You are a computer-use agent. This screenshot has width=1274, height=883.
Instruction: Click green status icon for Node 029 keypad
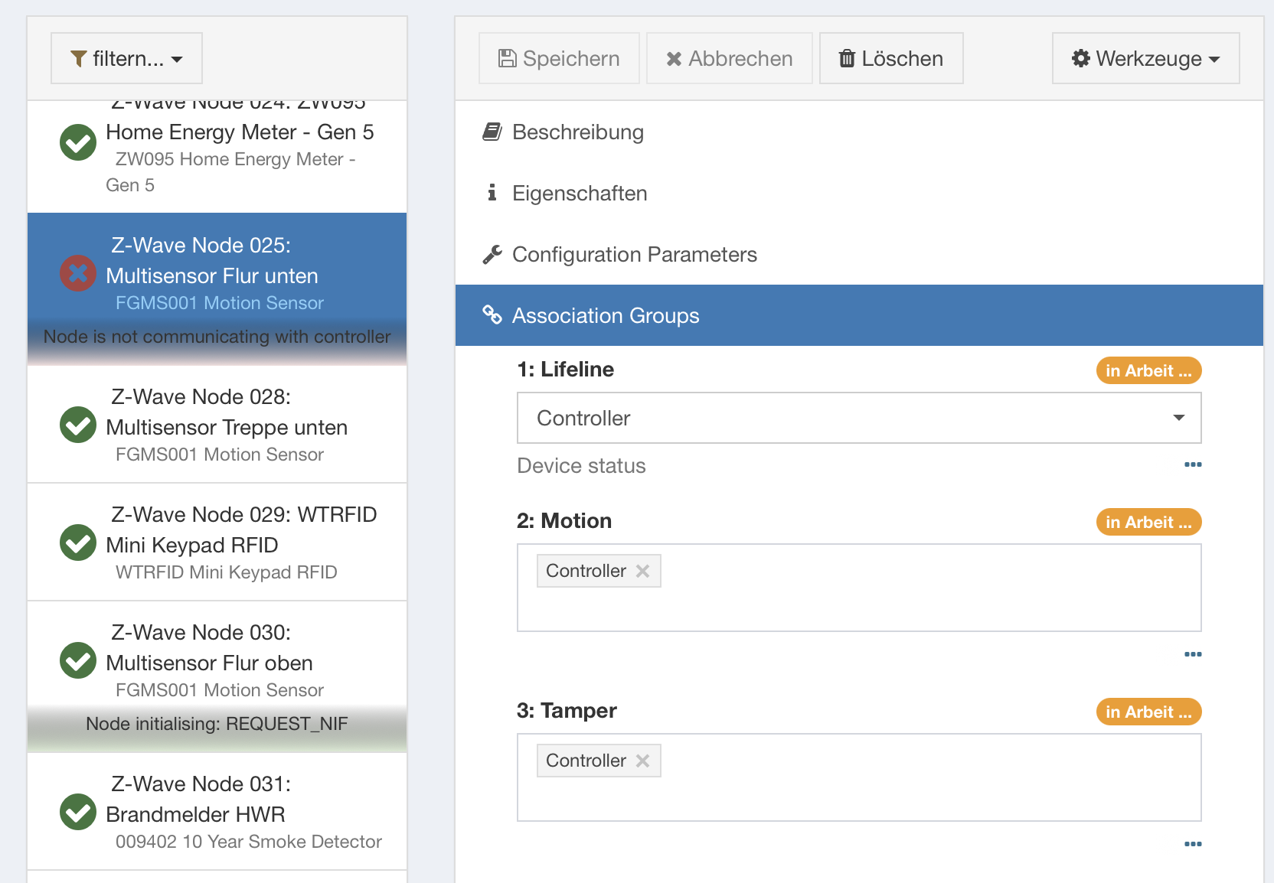pyautogui.click(x=78, y=543)
